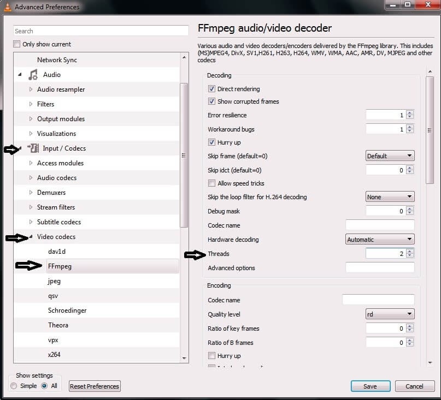This screenshot has width=441, height=400.
Task: Click the Advanced options text field
Action: [x=380, y=268]
